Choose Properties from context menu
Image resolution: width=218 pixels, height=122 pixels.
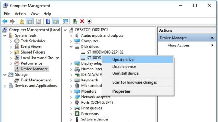pyautogui.click(x=138, y=91)
